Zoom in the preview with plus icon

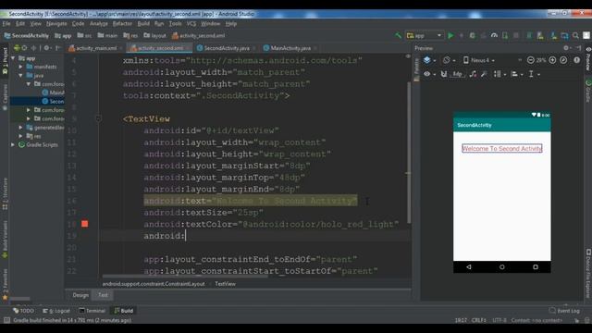[552, 60]
